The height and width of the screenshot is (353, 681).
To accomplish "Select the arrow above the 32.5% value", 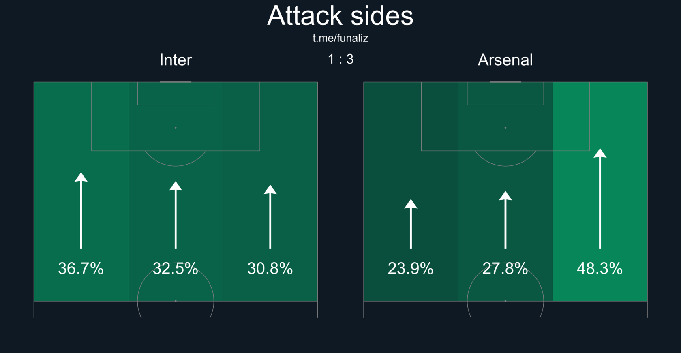I will (176, 215).
